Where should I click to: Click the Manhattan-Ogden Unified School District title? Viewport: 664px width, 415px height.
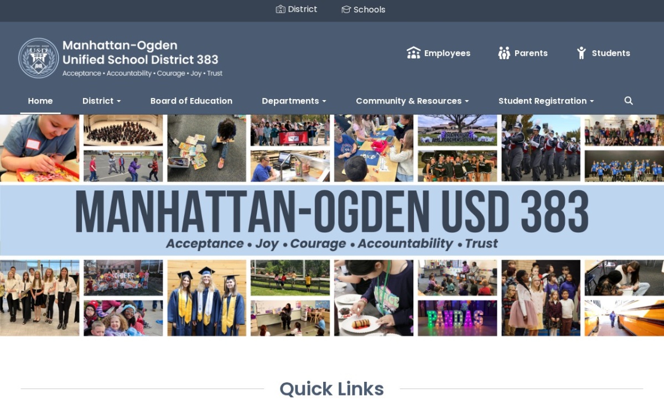pyautogui.click(x=141, y=53)
